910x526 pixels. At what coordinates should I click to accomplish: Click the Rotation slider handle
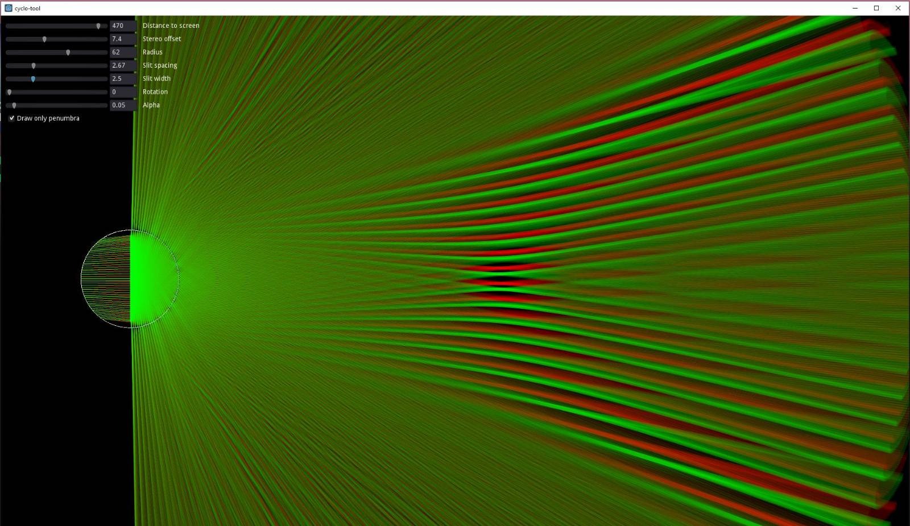[x=9, y=92]
